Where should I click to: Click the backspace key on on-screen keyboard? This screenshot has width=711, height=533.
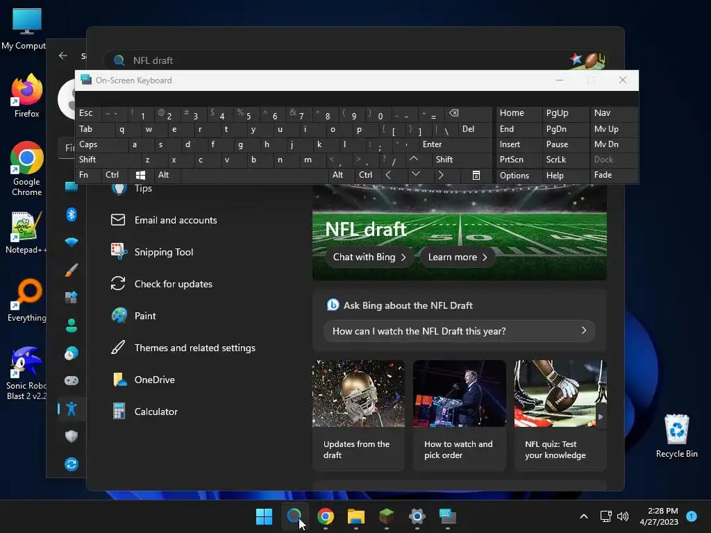click(469, 113)
